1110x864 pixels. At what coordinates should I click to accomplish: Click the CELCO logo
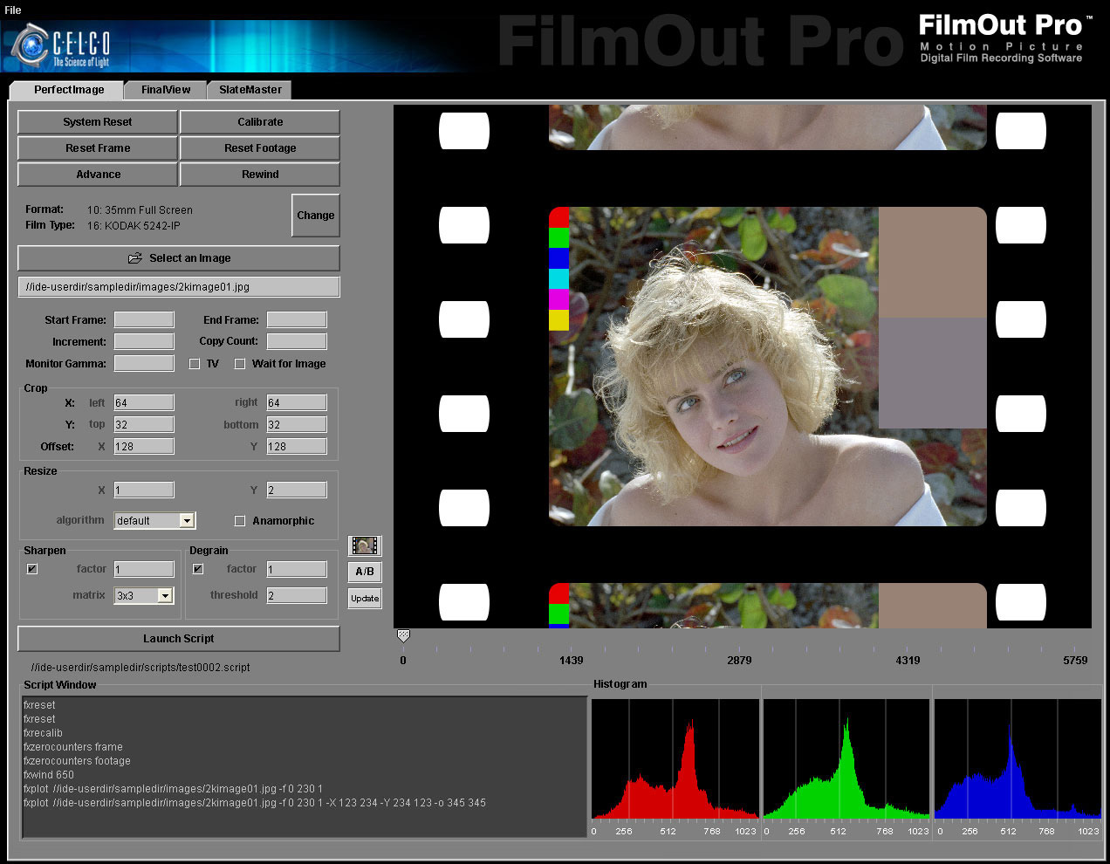[x=61, y=46]
